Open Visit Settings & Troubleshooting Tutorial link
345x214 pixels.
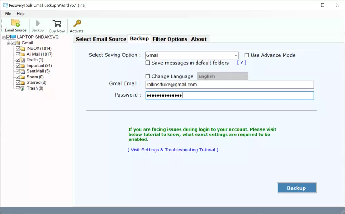[173, 150]
